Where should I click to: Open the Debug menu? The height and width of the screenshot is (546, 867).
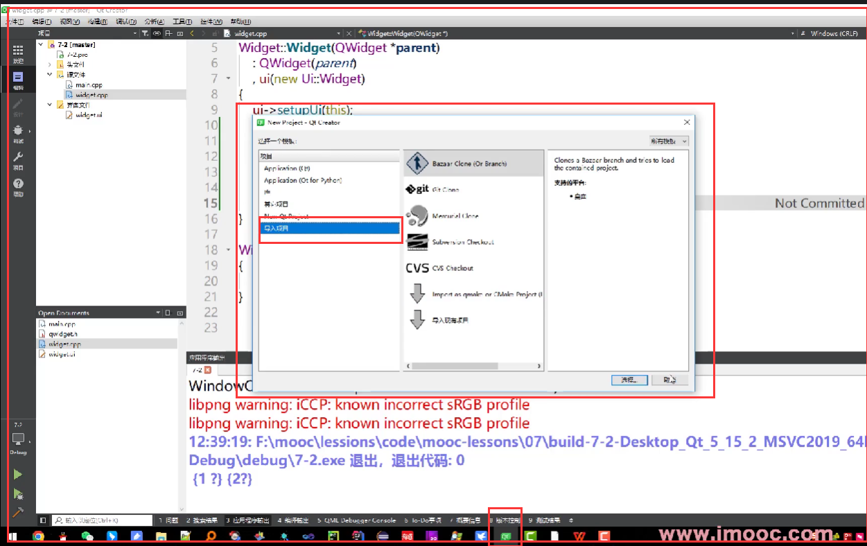tap(125, 21)
